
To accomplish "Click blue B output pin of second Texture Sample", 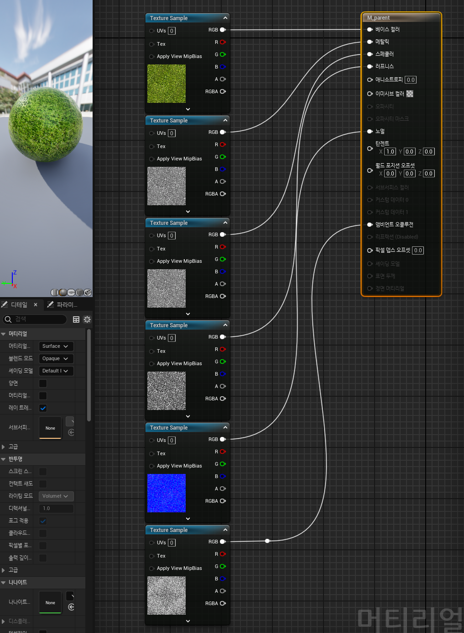I will [223, 169].
